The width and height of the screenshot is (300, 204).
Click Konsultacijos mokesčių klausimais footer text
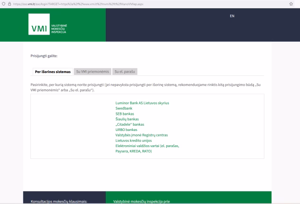(59, 201)
